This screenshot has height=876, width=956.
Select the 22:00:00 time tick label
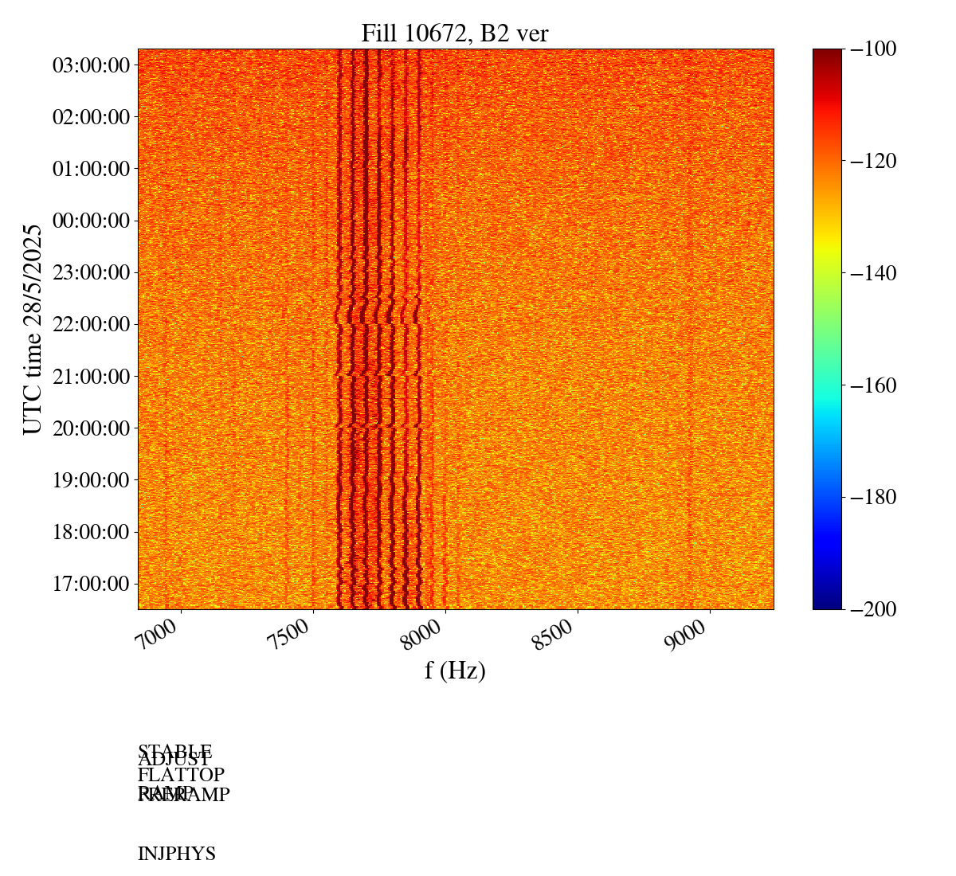(91, 324)
